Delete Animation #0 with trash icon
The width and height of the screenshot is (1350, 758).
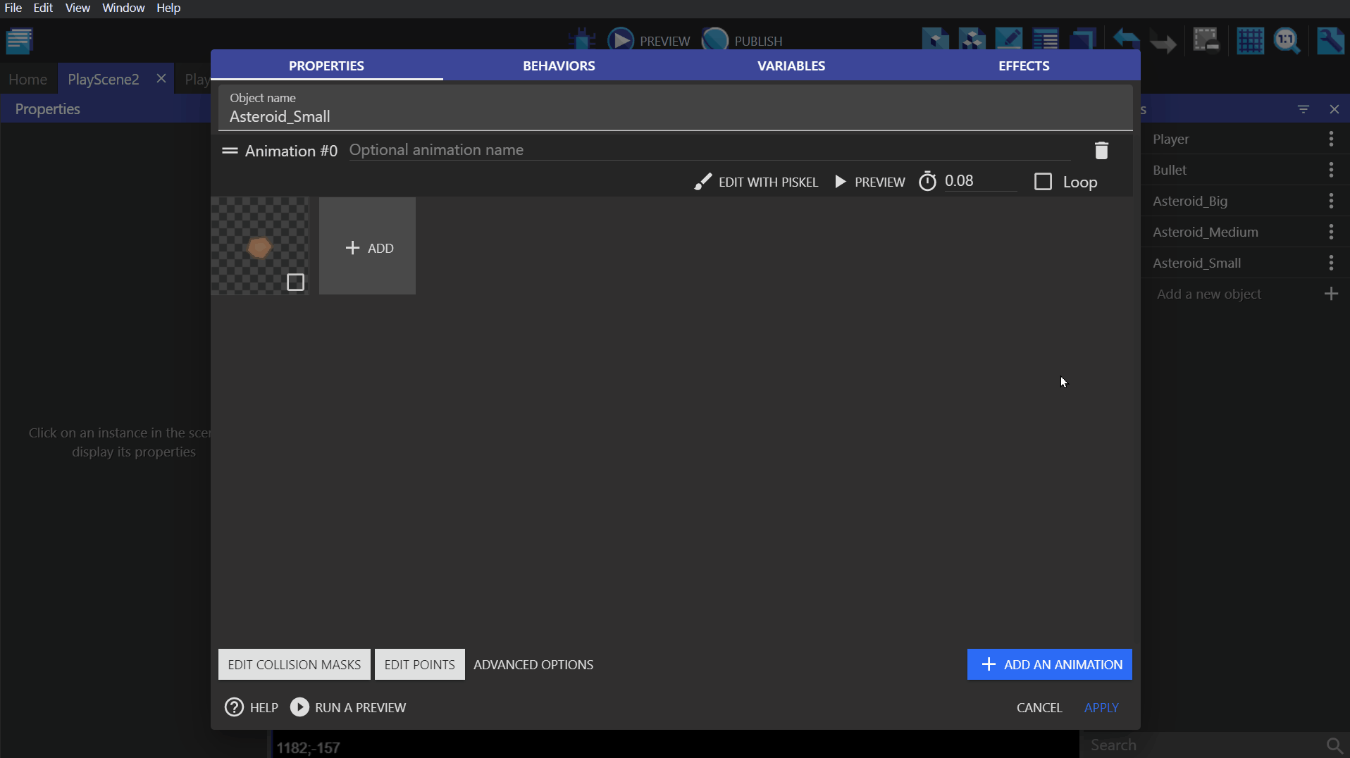click(x=1101, y=150)
